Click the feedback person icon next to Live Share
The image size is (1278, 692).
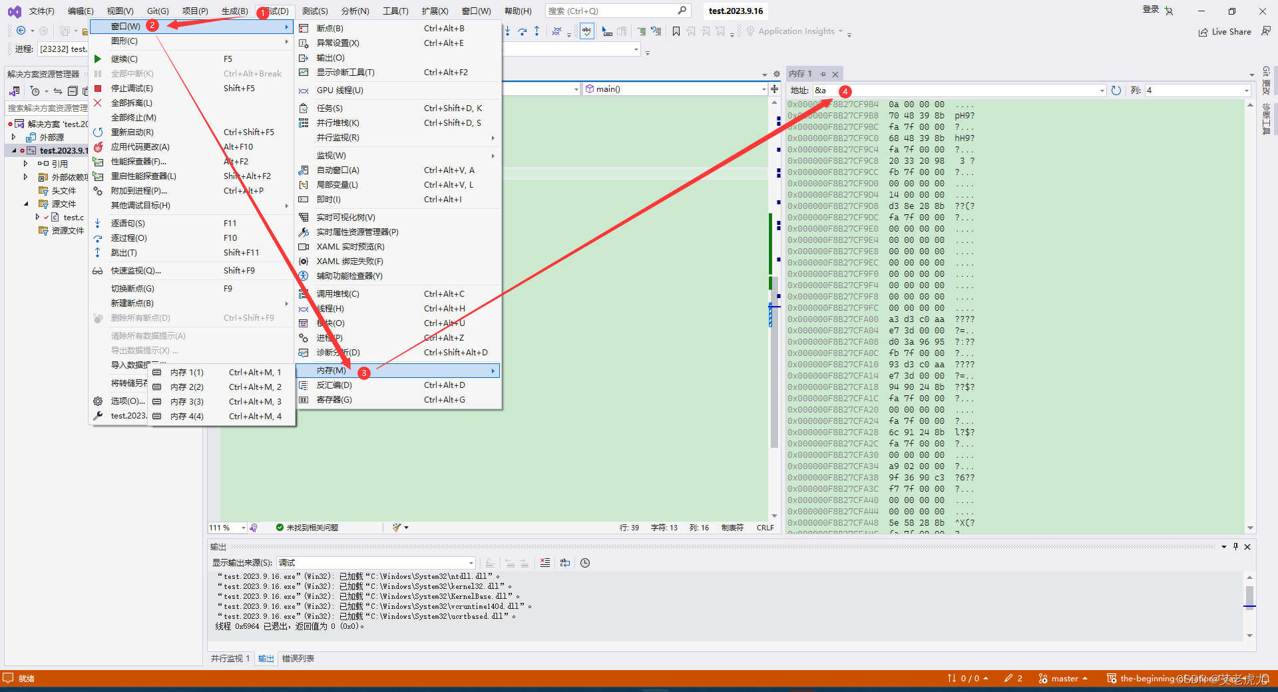tap(1265, 31)
